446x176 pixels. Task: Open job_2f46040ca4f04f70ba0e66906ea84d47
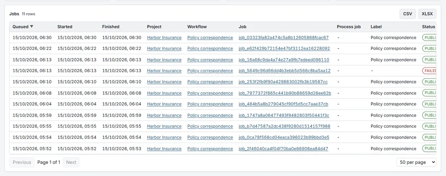pos(283,149)
